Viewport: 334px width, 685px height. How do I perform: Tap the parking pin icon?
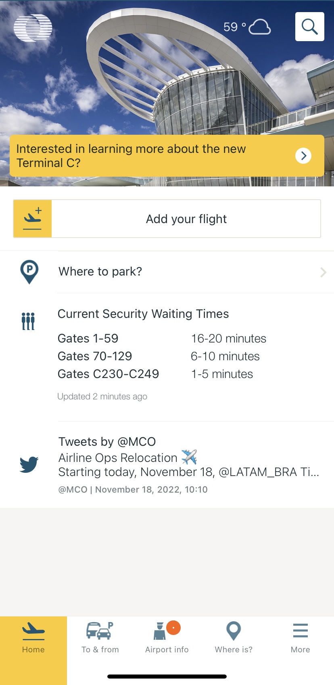[29, 271]
